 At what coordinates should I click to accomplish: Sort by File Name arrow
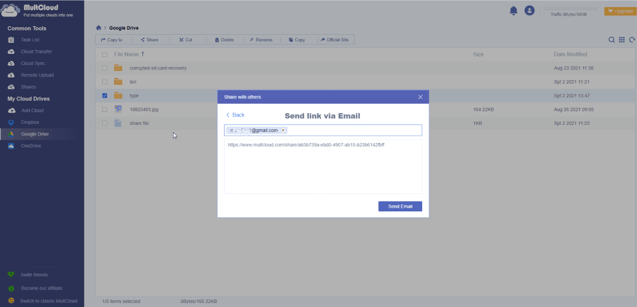coord(143,54)
